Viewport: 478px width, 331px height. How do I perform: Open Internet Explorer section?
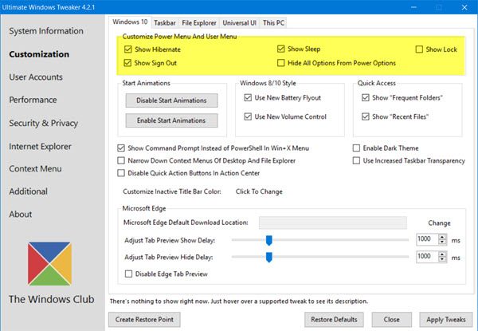(x=40, y=147)
